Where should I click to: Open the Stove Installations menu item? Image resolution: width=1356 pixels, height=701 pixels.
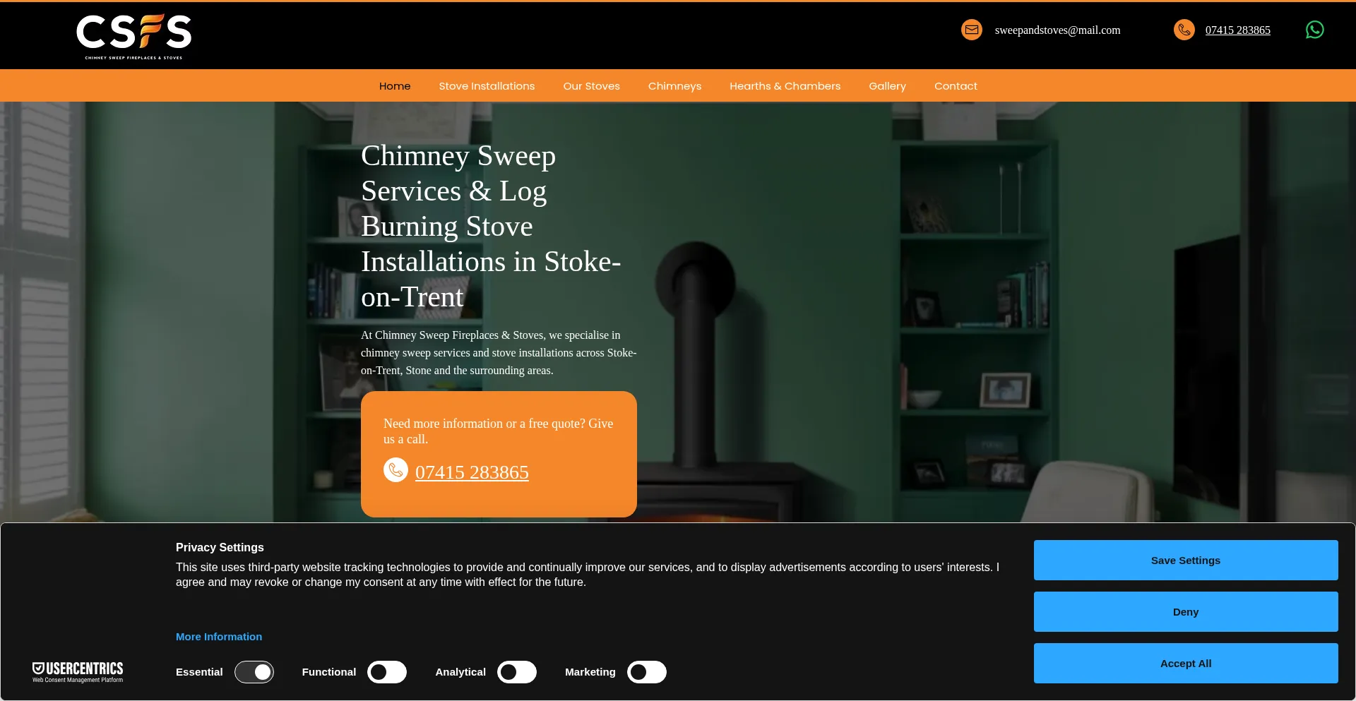487,86
